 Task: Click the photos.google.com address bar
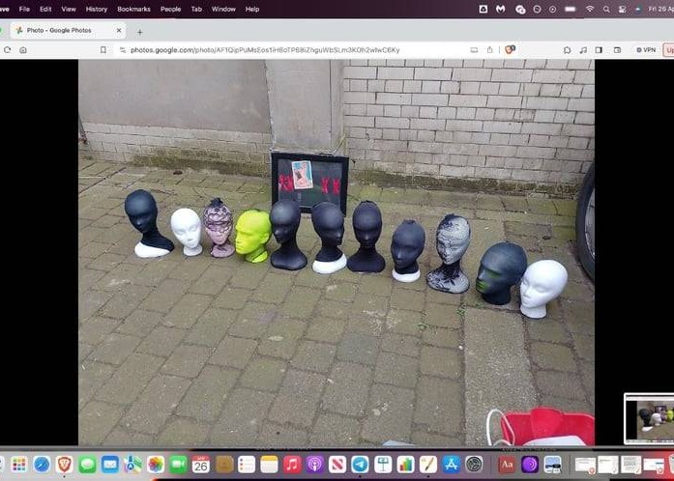(x=290, y=49)
